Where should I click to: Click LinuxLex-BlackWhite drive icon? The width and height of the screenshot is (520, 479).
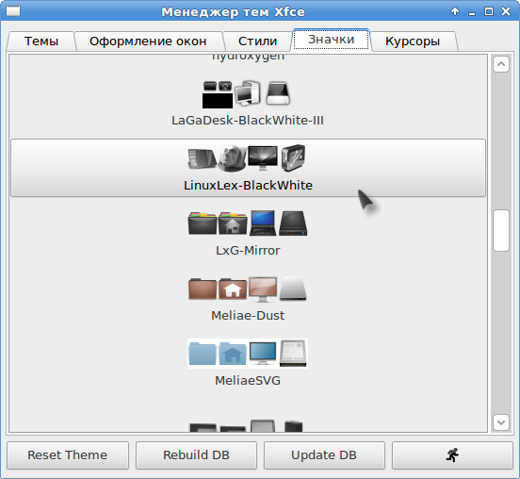[x=293, y=157]
